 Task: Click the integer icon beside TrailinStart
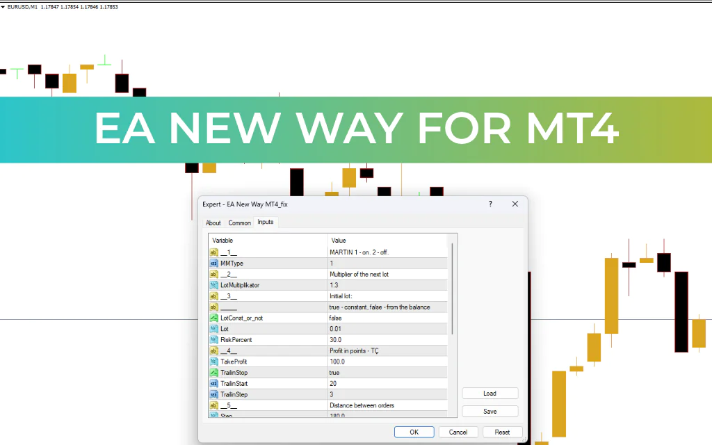pos(213,383)
